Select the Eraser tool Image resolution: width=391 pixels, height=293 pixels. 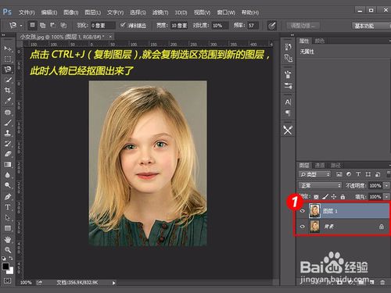pos(8,154)
